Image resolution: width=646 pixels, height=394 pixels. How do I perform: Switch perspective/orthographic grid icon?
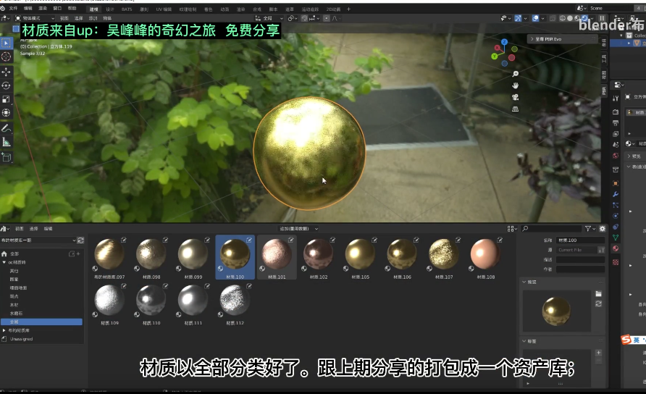(x=515, y=109)
